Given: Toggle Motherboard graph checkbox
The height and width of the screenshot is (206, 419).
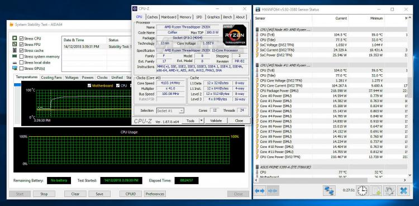Looking at the screenshot, I should (x=89, y=85).
